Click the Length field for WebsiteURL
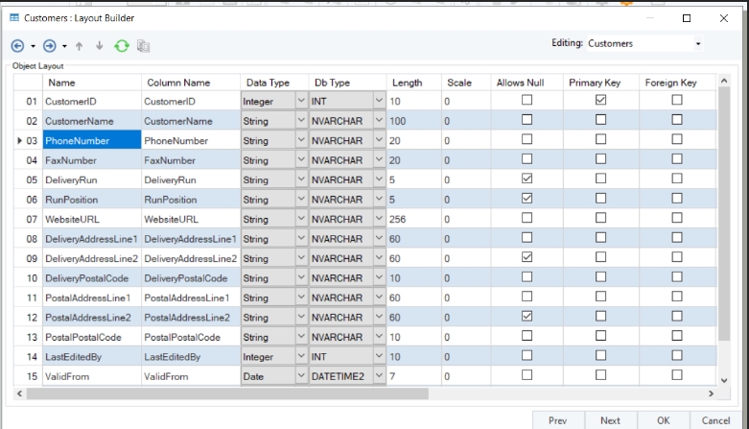749x429 pixels. [412, 219]
